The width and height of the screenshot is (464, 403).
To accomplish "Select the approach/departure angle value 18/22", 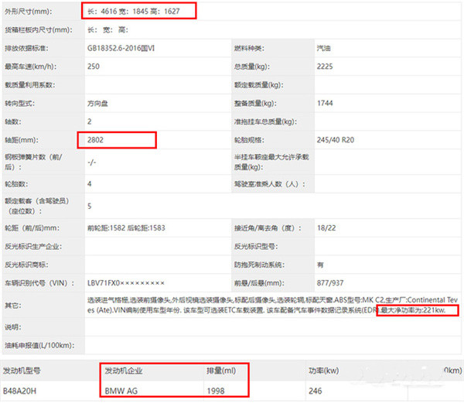I will 326,228.
